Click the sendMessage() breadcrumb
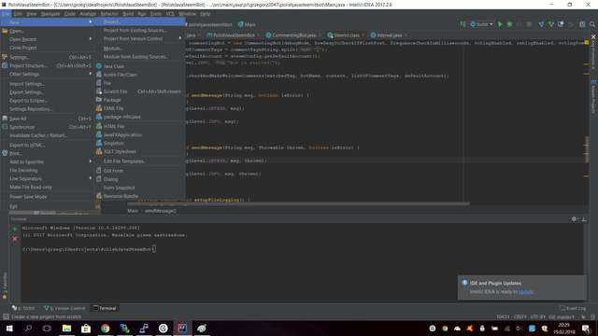 (x=161, y=211)
